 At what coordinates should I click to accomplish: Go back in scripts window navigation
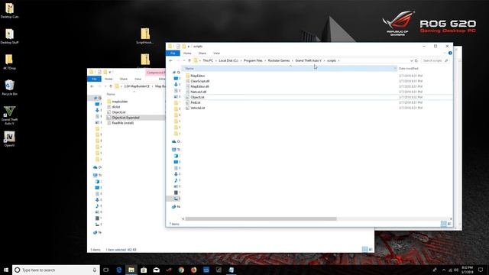click(170, 60)
